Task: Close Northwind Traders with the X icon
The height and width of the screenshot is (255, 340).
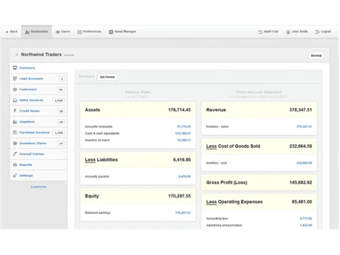Action: coord(16,54)
